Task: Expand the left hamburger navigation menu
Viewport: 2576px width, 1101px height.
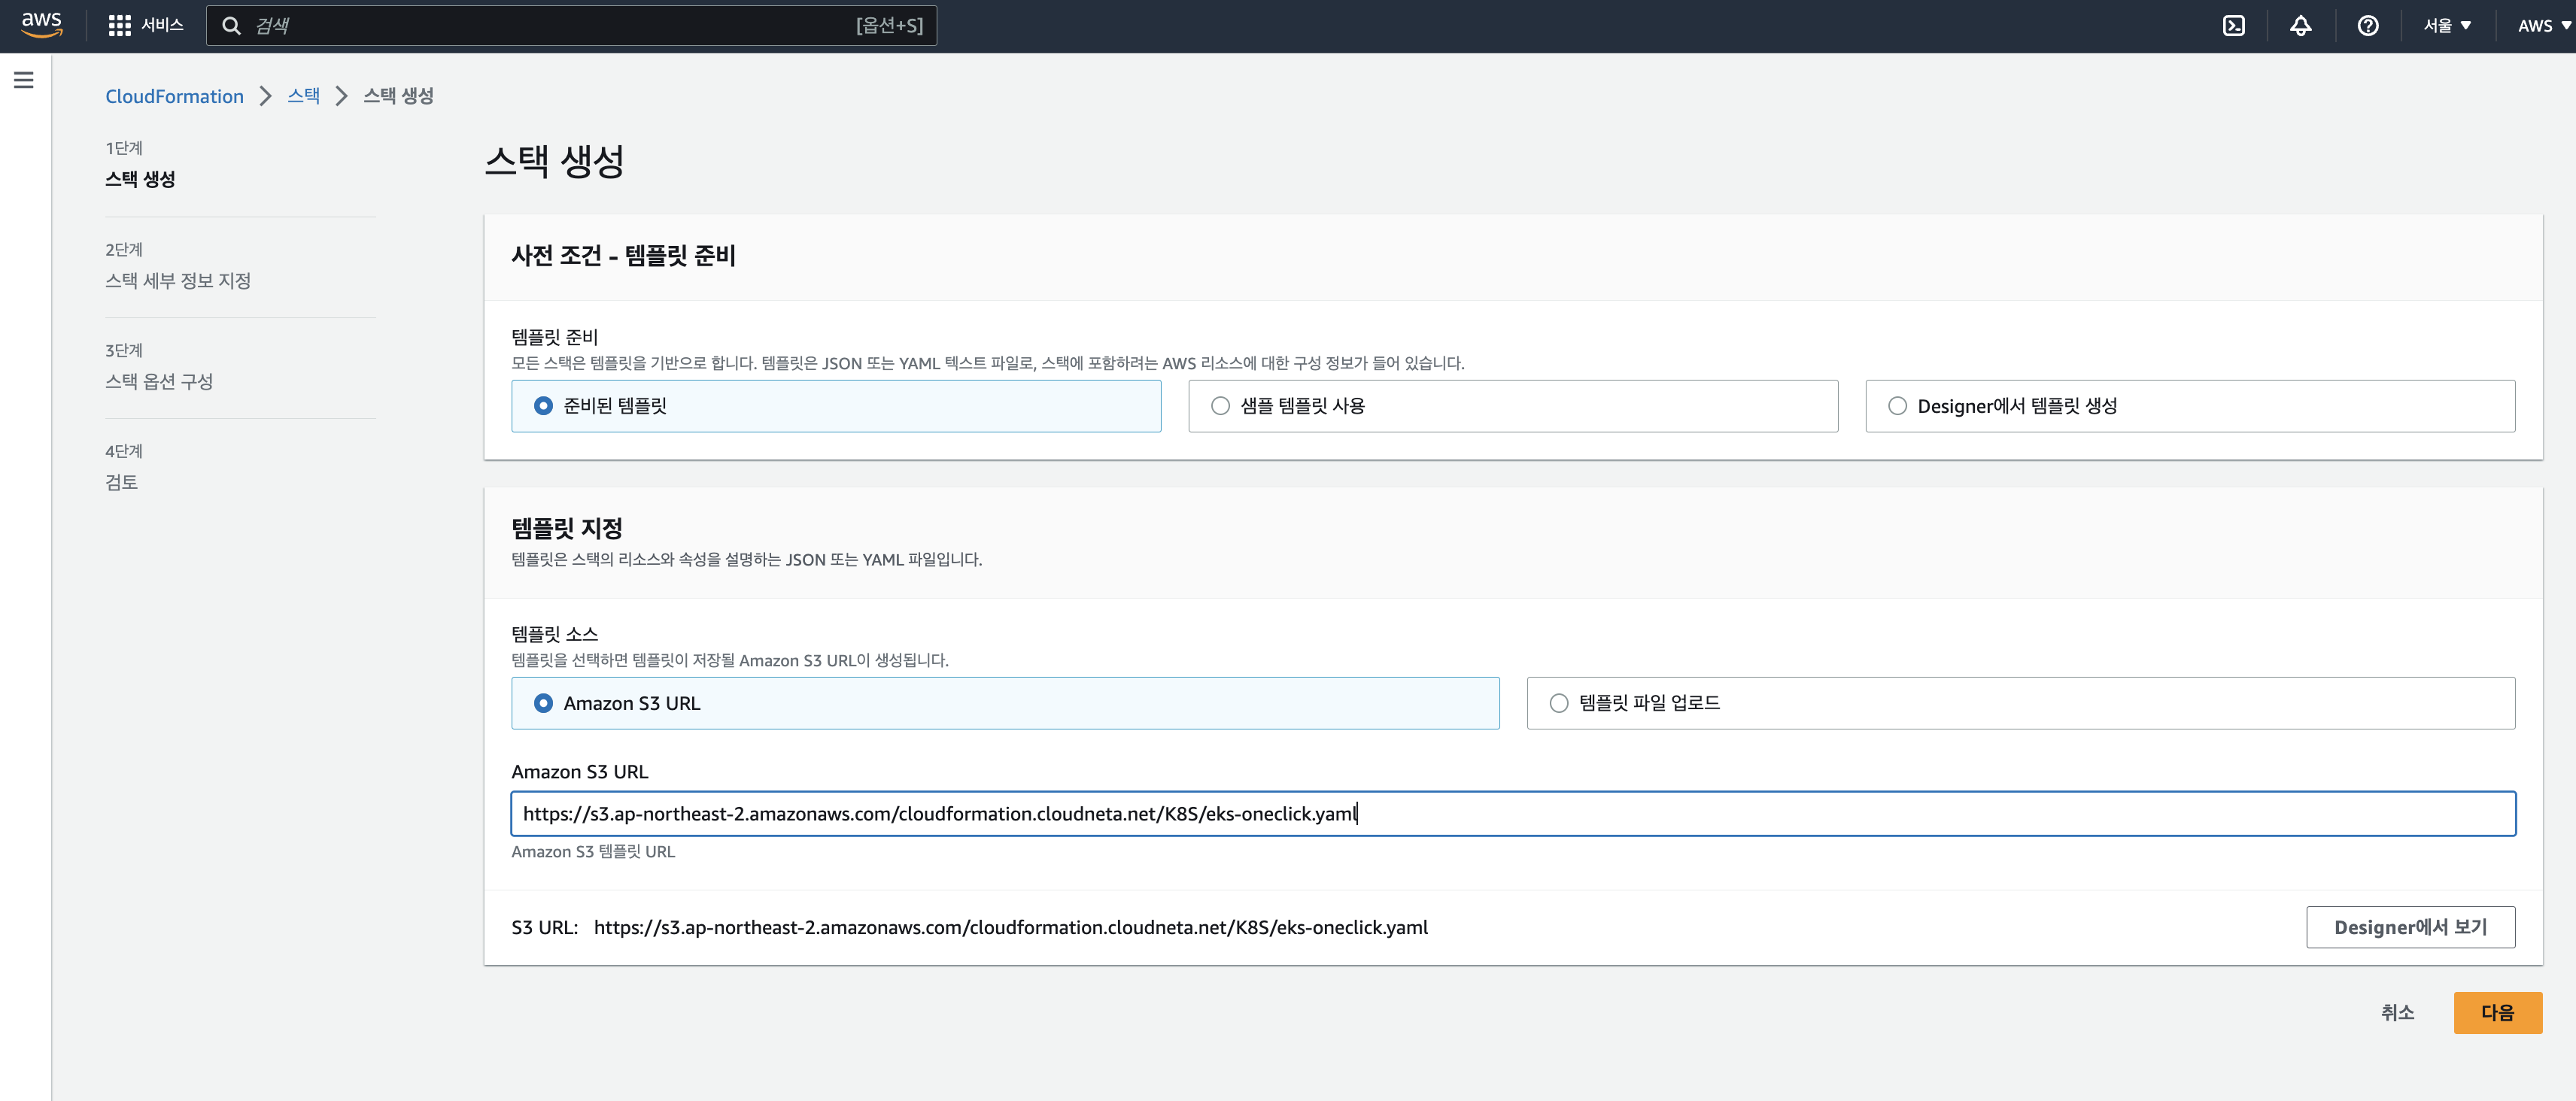Action: pyautogui.click(x=24, y=80)
